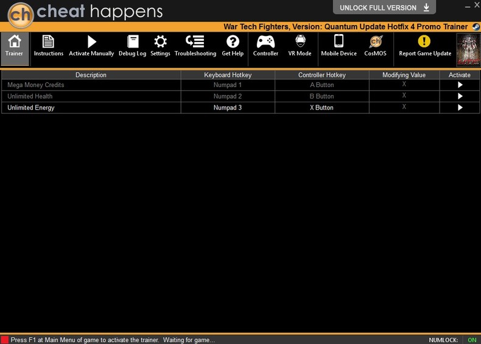Viewport: 481px width, 344px height.
Task: Click the Controller Hotkey column header
Action: point(322,75)
